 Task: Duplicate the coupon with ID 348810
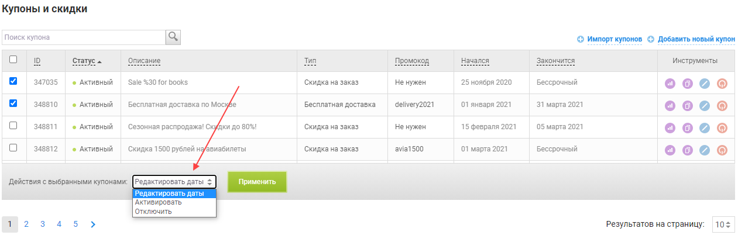pyautogui.click(x=688, y=106)
